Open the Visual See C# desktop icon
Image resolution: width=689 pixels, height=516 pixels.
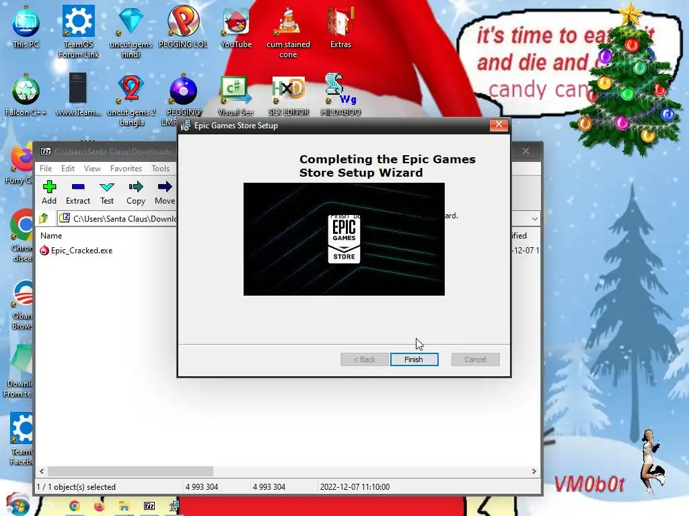click(235, 95)
